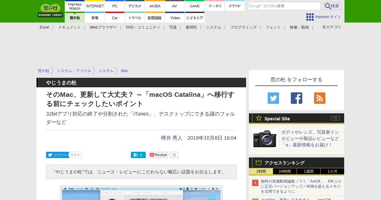Viewport: 381px width, 200px height.
Task: Click the Twitter follow icon
Action: click(273, 98)
